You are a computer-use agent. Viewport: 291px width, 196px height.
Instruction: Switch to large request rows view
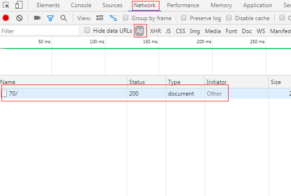tap(100, 18)
